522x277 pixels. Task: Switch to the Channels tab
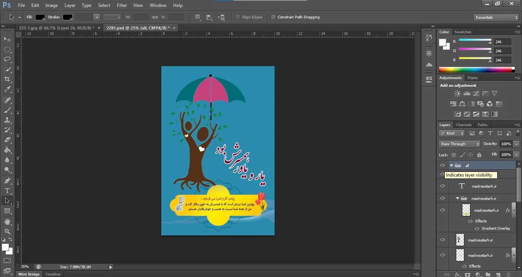click(464, 125)
